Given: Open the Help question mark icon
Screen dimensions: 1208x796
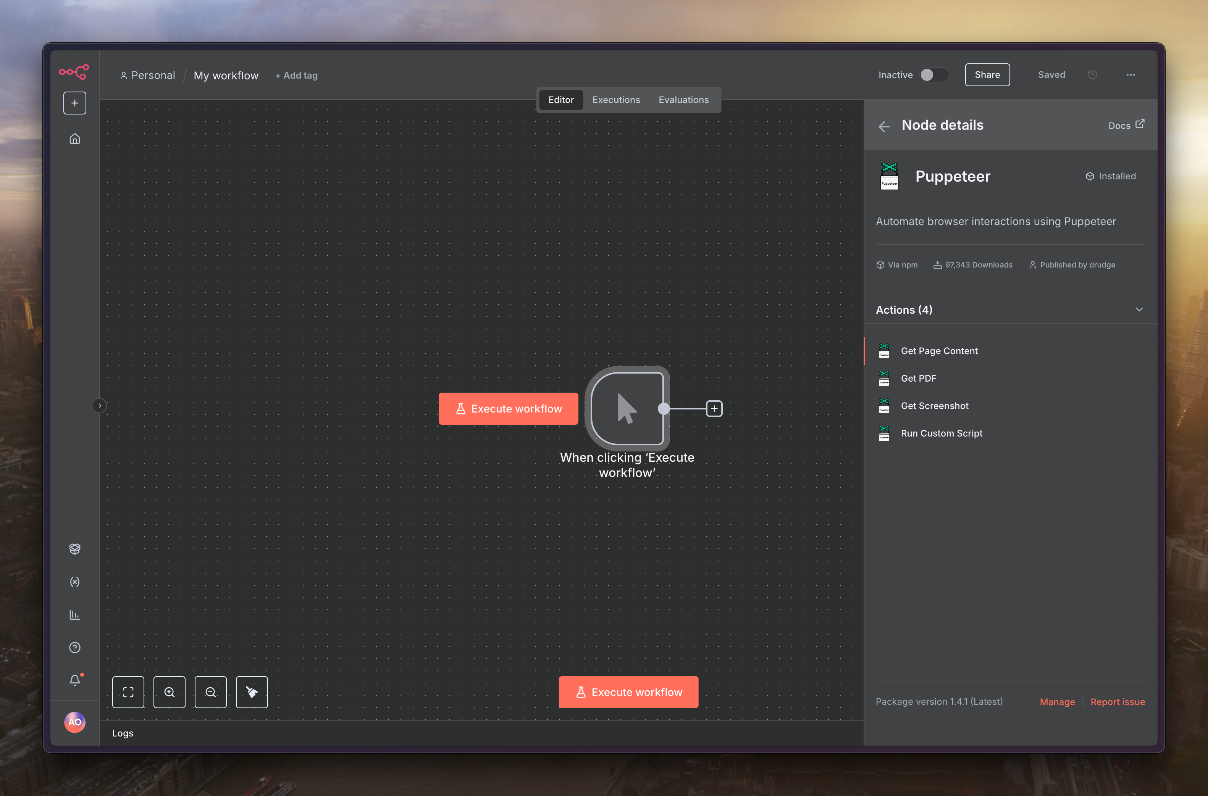Looking at the screenshot, I should (x=75, y=647).
